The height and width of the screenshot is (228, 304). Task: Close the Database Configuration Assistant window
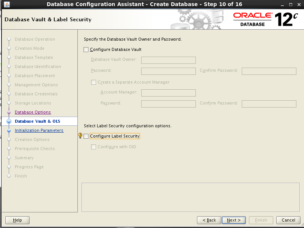pos(299,5)
